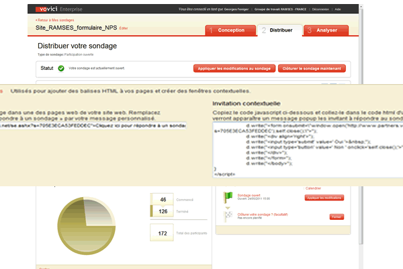Click the green status checkmark icon
This screenshot has width=403, height=269.
pos(61,68)
